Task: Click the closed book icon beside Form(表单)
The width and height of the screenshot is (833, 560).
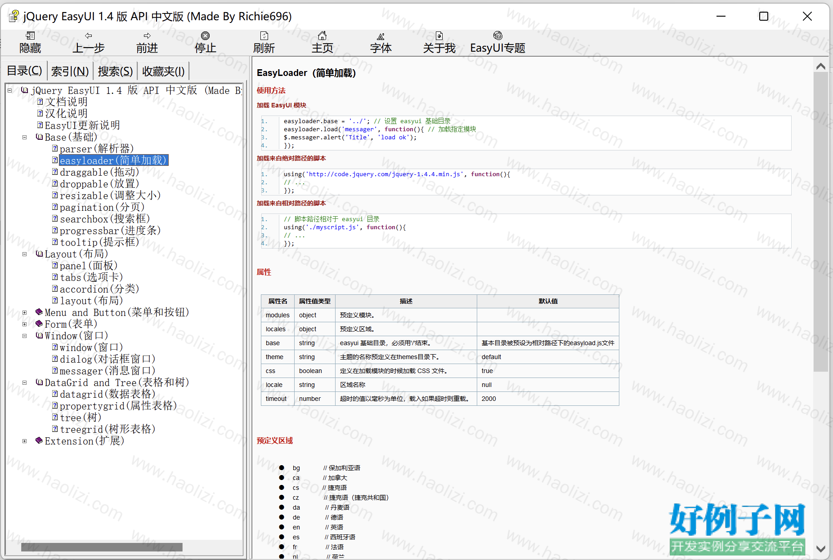Action: (x=40, y=324)
